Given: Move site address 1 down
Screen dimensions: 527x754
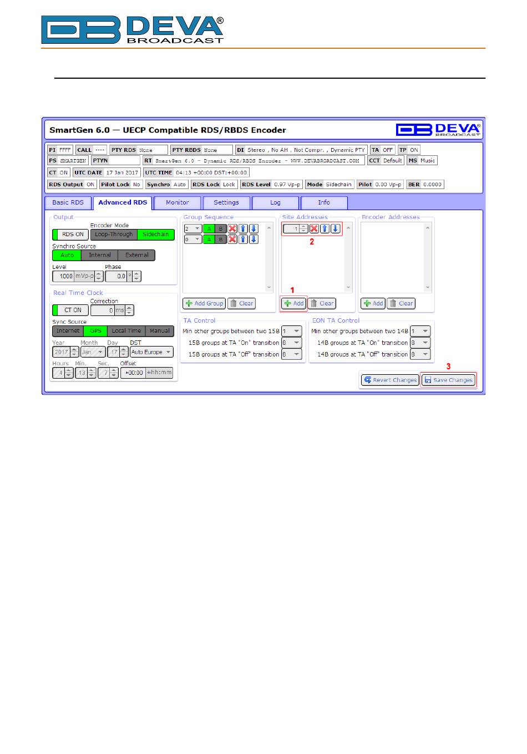Looking at the screenshot, I should coord(336,229).
